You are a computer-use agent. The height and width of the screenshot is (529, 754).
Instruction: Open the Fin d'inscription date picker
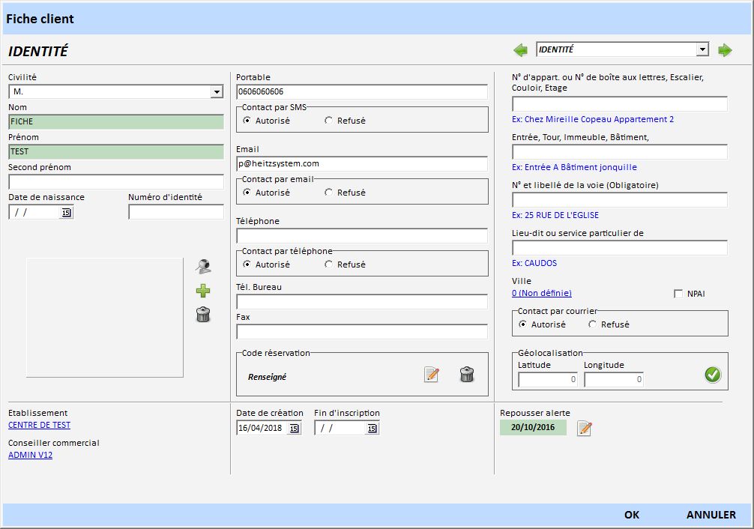pos(372,429)
